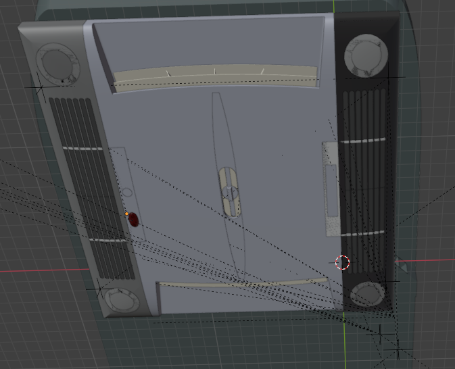Click the small outlined circle above red oval
This screenshot has height=369, width=455.
point(126,193)
